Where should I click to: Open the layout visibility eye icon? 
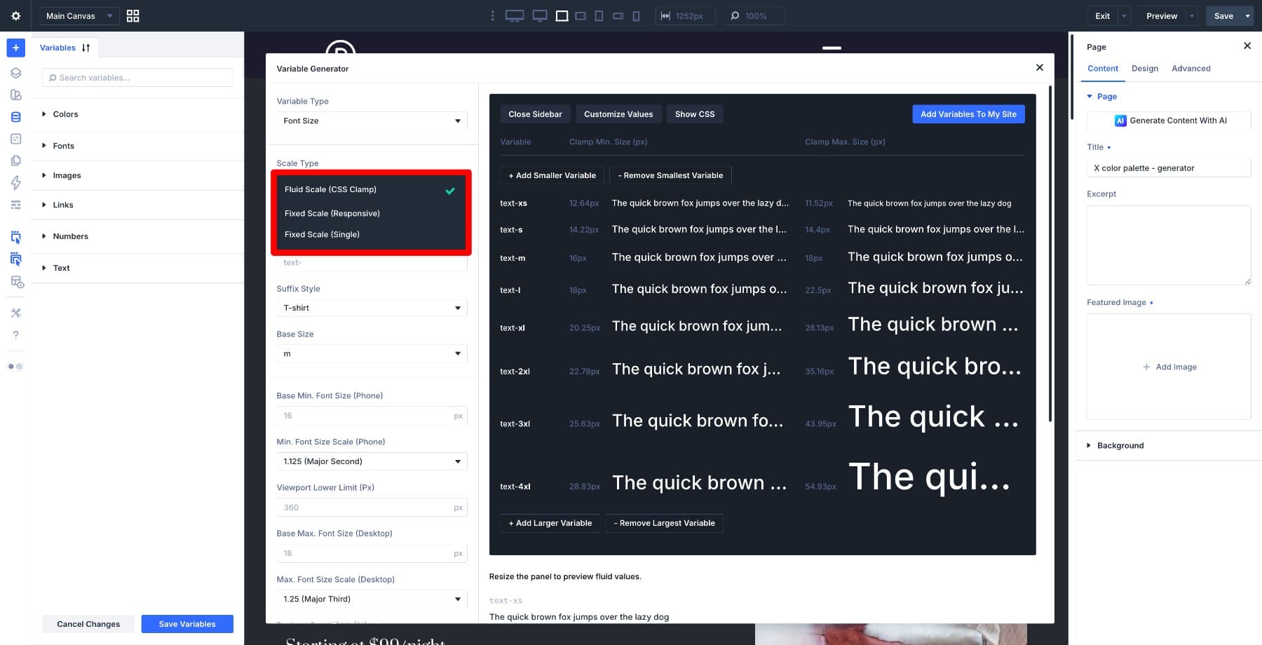17,281
